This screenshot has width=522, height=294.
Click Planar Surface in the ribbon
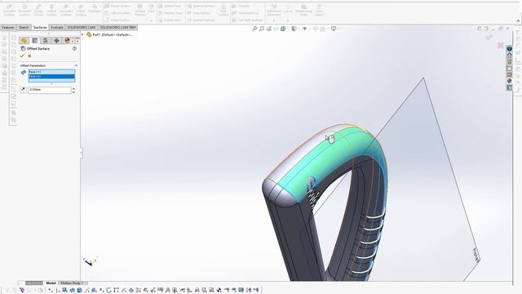click(117, 6)
